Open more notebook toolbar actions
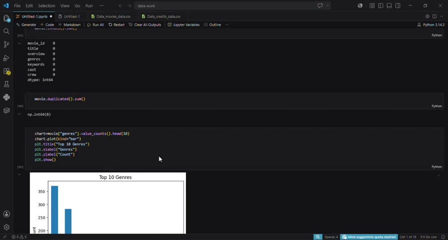The width and height of the screenshot is (448, 240). click(227, 25)
